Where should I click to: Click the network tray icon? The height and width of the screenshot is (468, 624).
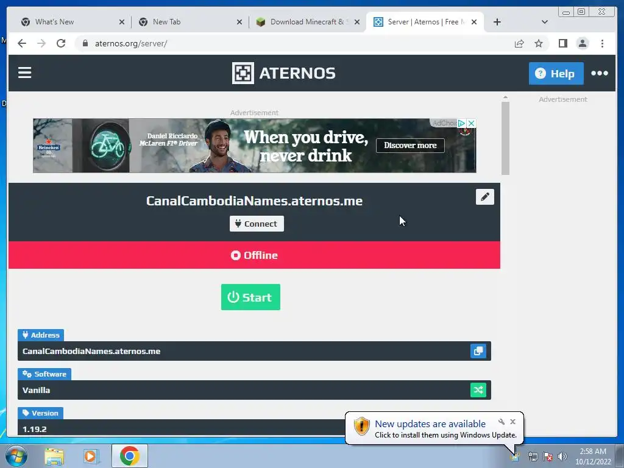pos(533,456)
